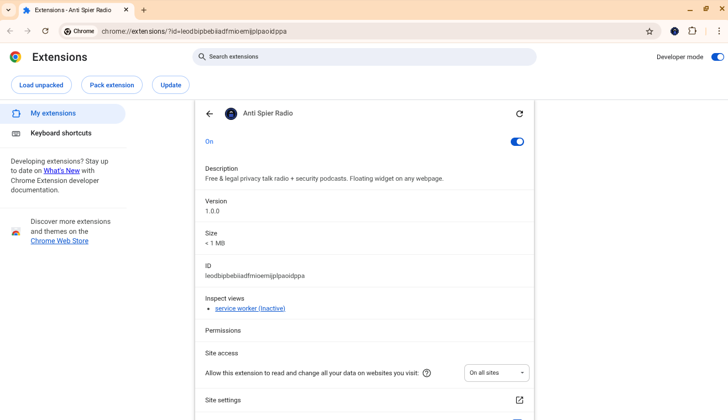
Task: Switch to the Extensions browser tab
Action: pyautogui.click(x=76, y=10)
